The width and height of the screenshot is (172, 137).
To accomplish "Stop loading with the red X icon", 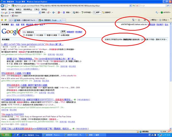I will (x=137, y=6).
